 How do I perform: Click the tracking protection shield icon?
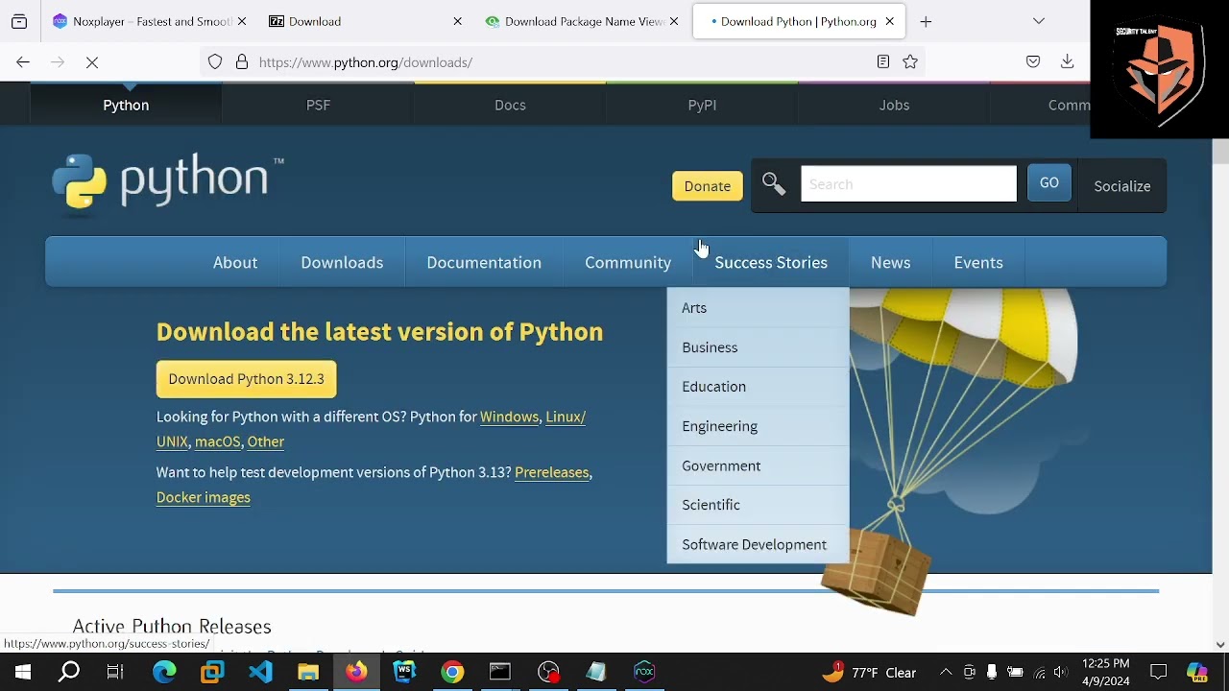(215, 62)
